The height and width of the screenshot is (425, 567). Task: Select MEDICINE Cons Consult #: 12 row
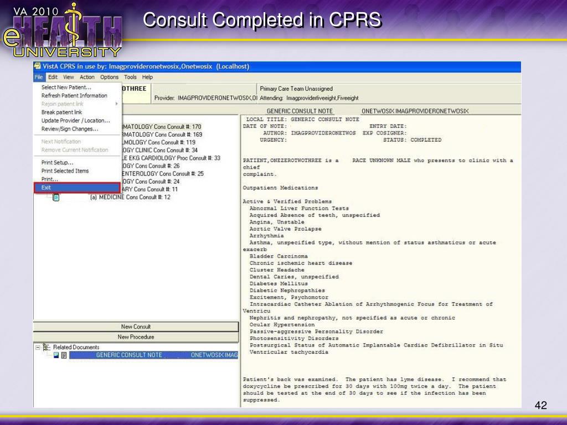click(x=130, y=198)
